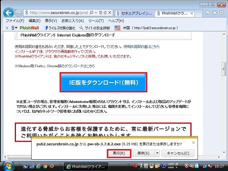Click 実行(R) in the download bar
The width and height of the screenshot is (228, 171).
[119, 153]
